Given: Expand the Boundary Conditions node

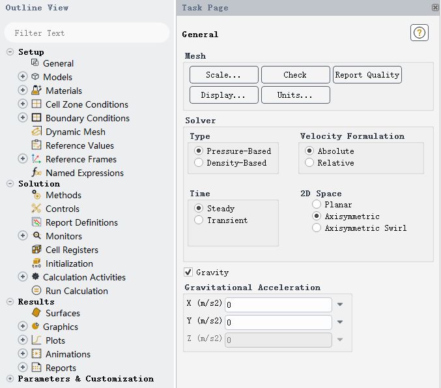Looking at the screenshot, I should pos(23,118).
